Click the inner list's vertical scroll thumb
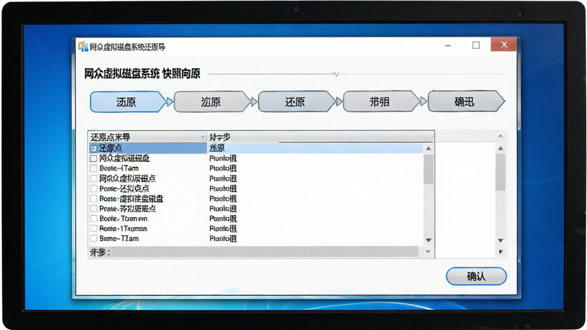This screenshot has width=587, height=330. pyautogui.click(x=429, y=169)
